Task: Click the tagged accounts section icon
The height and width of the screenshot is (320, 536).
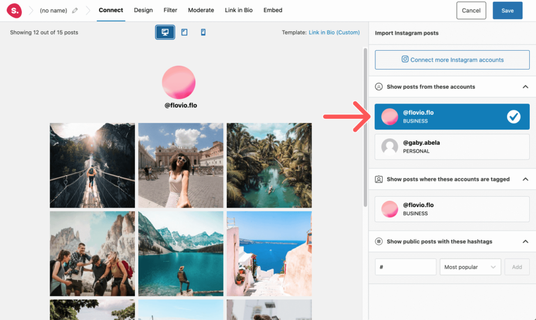Action: 379,179
